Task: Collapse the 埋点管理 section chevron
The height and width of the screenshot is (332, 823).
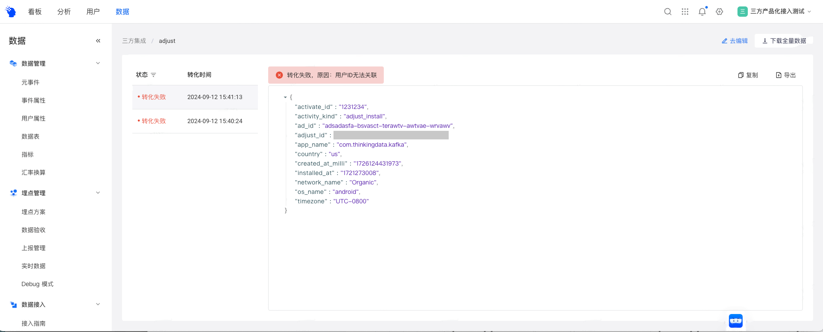Action: pyautogui.click(x=98, y=193)
